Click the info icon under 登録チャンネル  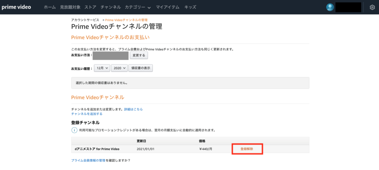pos(74,130)
